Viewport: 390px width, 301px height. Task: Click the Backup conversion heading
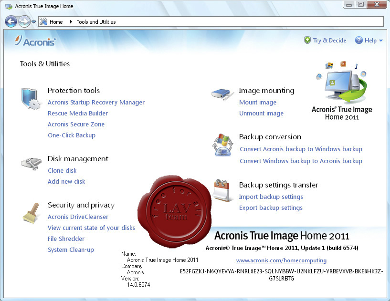(x=270, y=137)
